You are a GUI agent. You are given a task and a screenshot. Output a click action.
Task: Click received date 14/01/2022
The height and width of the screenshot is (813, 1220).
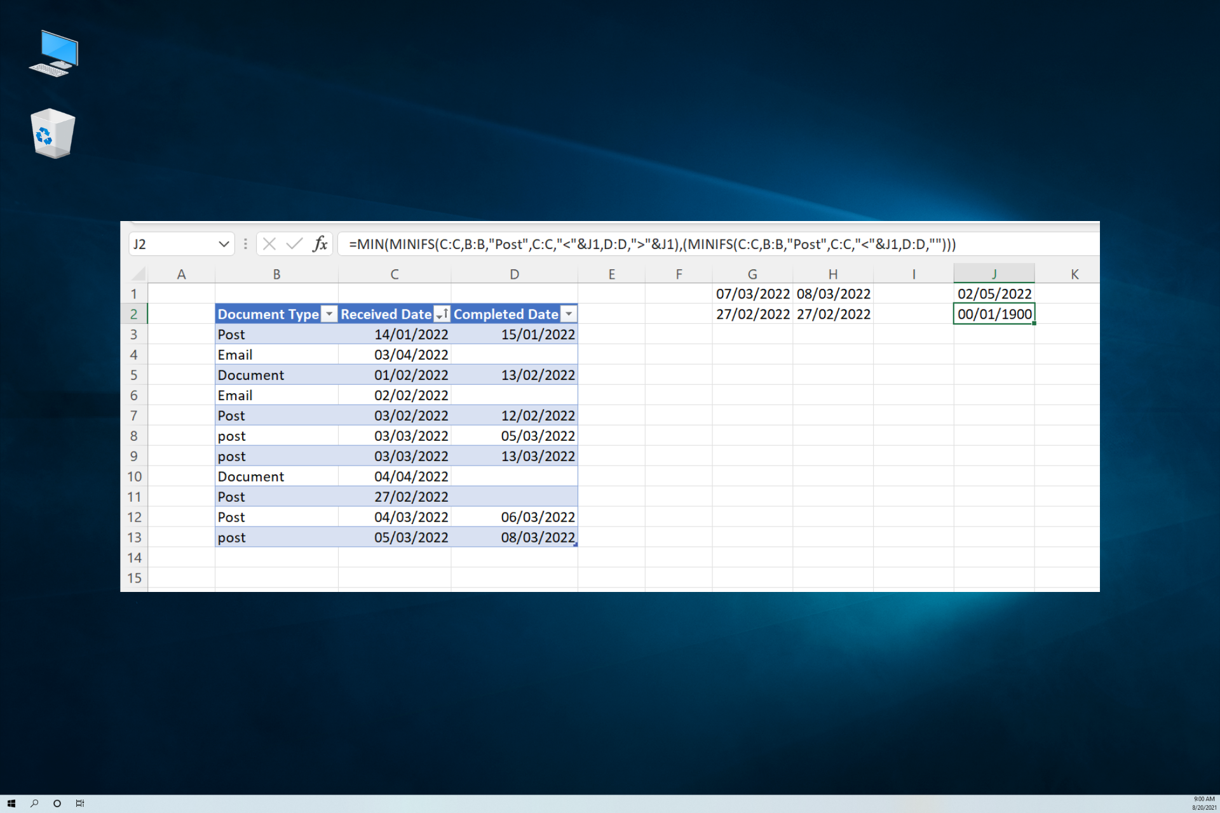395,334
